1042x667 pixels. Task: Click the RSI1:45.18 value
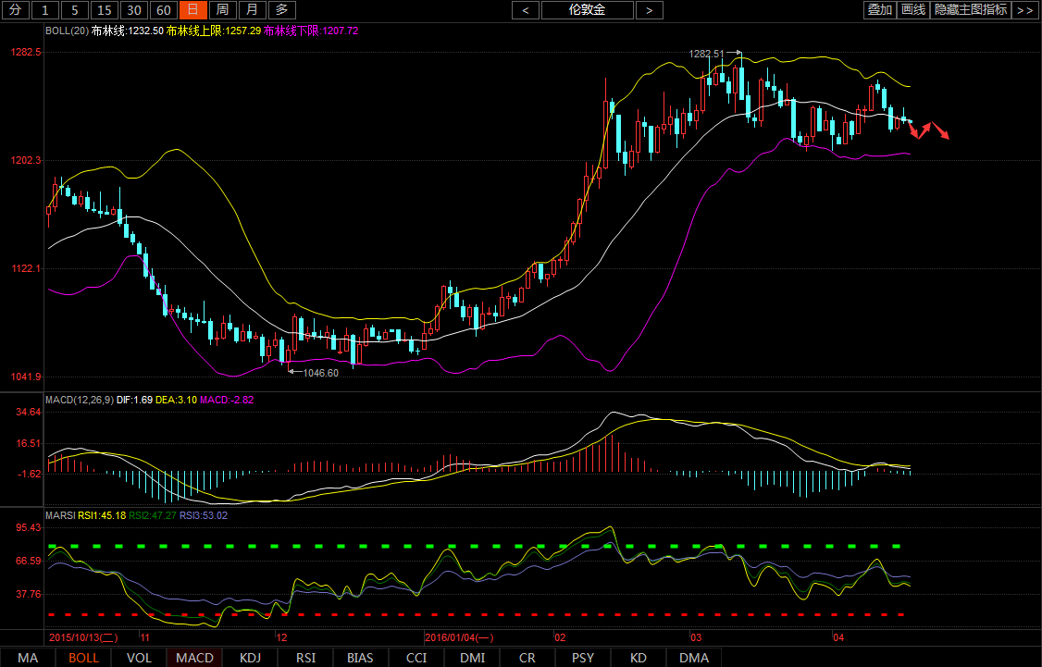[x=102, y=515]
